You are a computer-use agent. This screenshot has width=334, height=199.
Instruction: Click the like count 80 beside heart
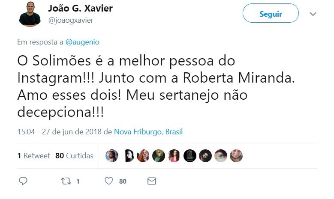(123, 181)
